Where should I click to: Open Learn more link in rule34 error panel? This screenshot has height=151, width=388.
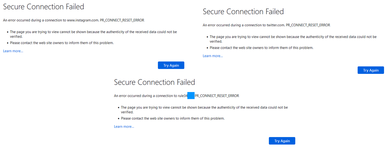[124, 127]
